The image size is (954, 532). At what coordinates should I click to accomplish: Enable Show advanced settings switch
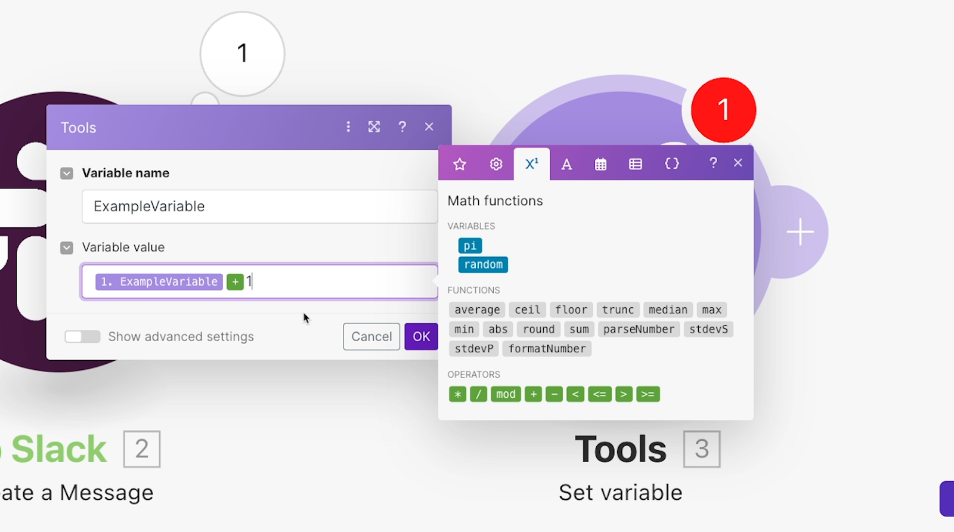point(82,337)
